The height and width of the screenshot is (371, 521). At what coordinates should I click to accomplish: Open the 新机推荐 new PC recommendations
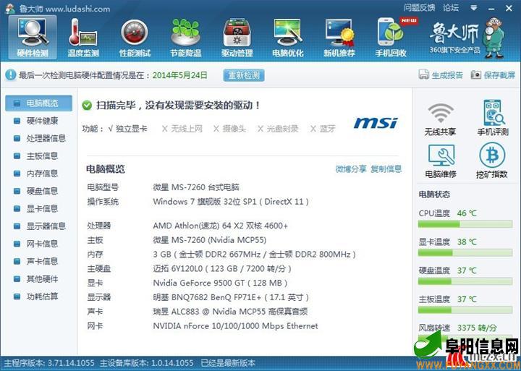tap(339, 38)
